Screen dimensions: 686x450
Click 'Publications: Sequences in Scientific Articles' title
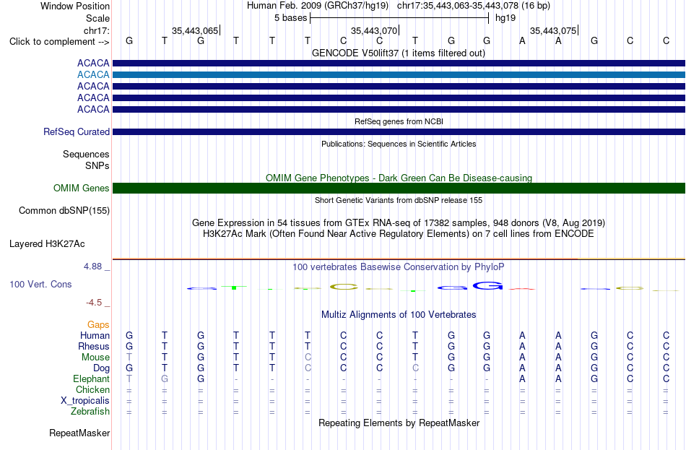pos(399,144)
